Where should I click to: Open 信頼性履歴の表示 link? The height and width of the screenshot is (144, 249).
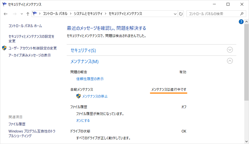click(x=90, y=79)
